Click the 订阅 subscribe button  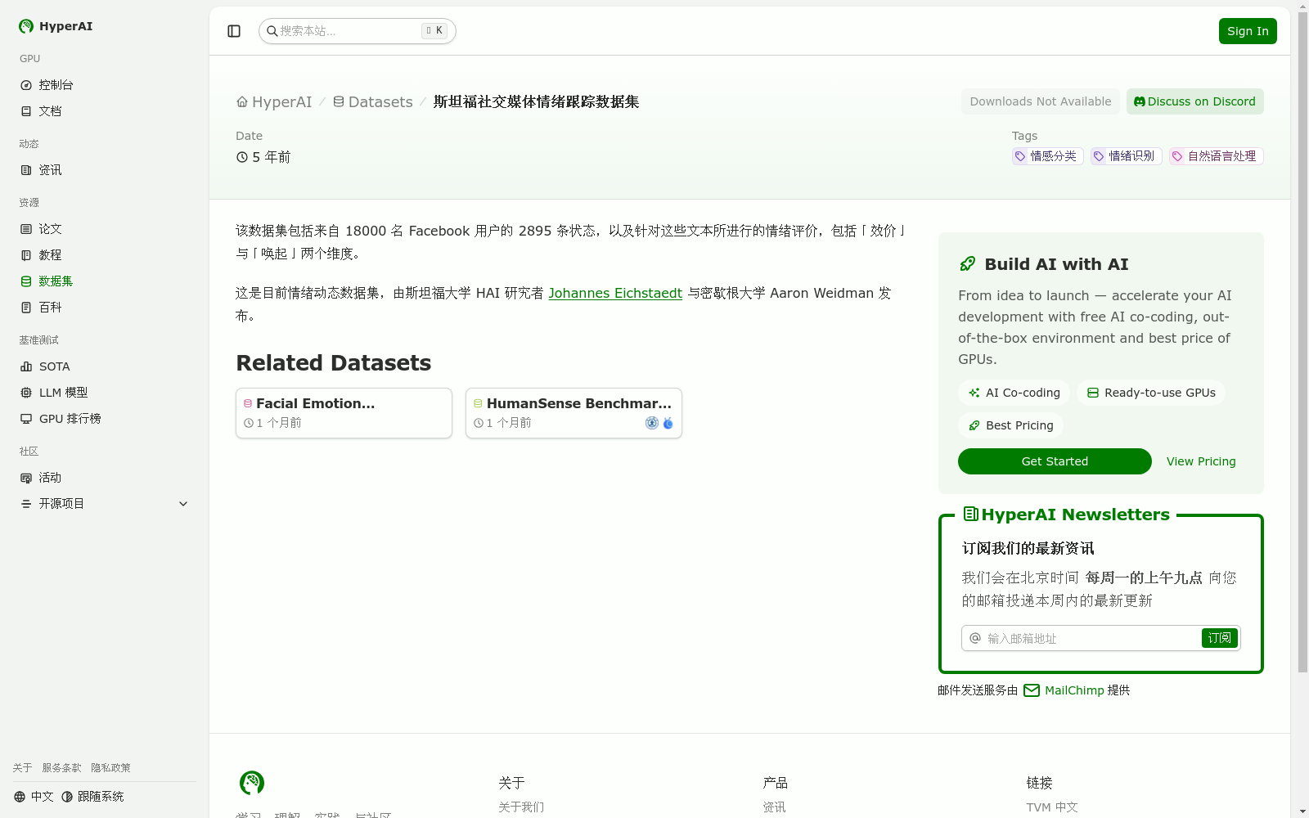(x=1219, y=638)
